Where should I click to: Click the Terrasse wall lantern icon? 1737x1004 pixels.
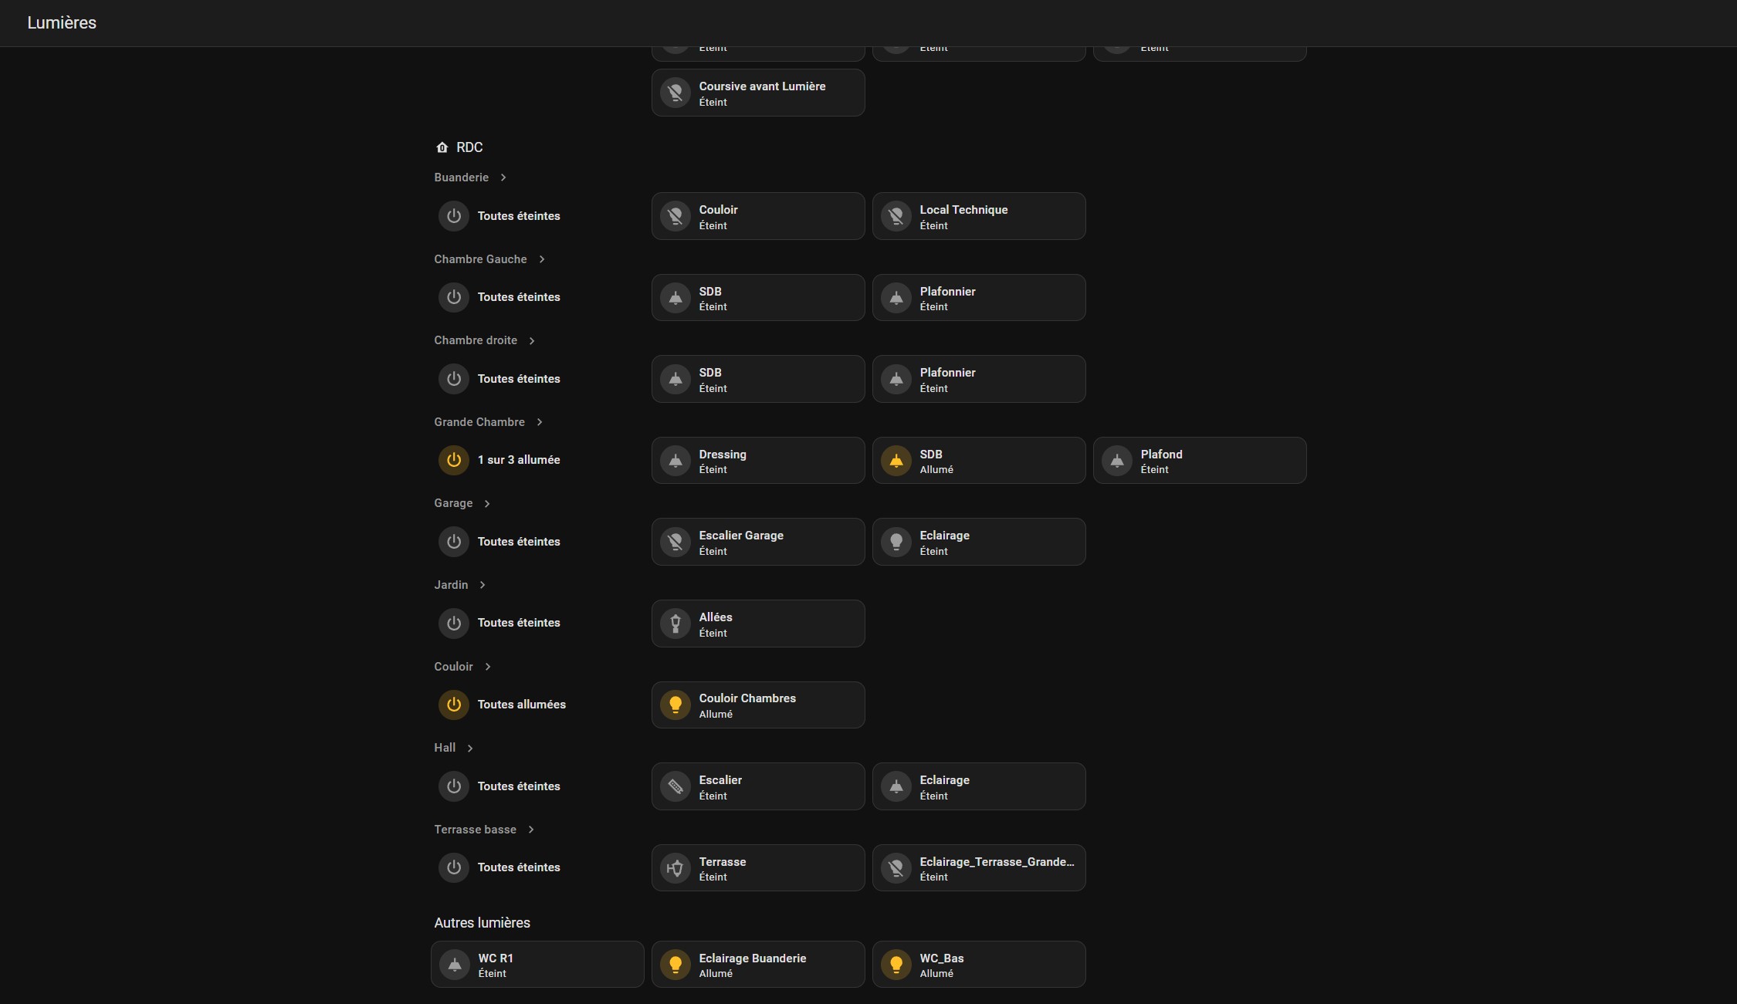(675, 868)
